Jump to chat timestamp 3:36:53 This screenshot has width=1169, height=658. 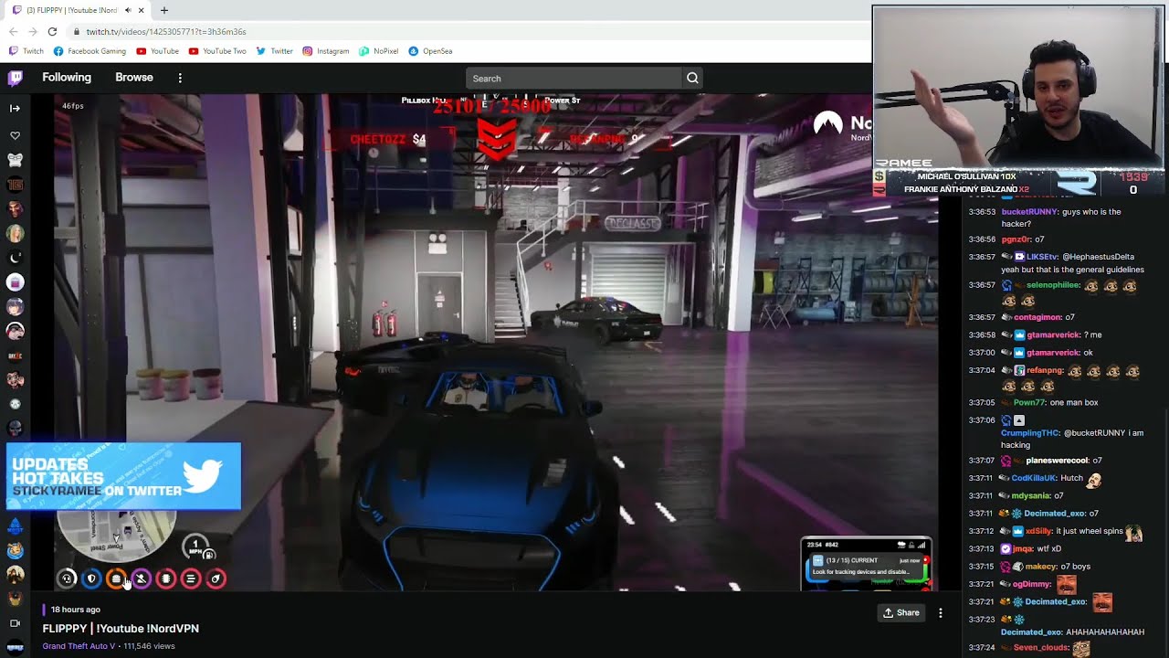981,212
